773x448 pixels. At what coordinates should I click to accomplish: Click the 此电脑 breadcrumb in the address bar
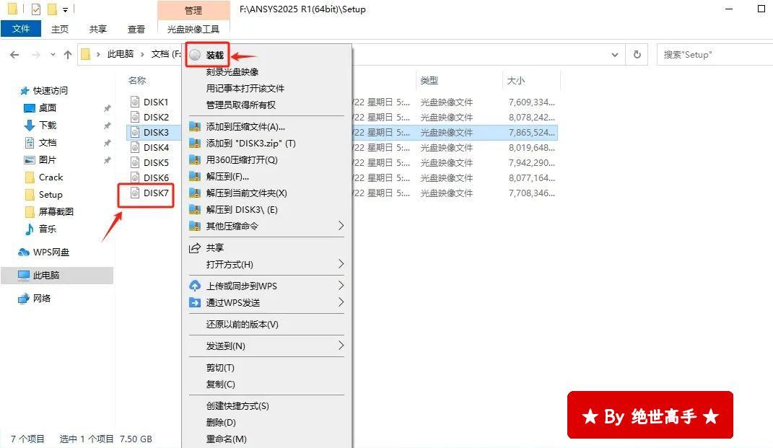[121, 54]
